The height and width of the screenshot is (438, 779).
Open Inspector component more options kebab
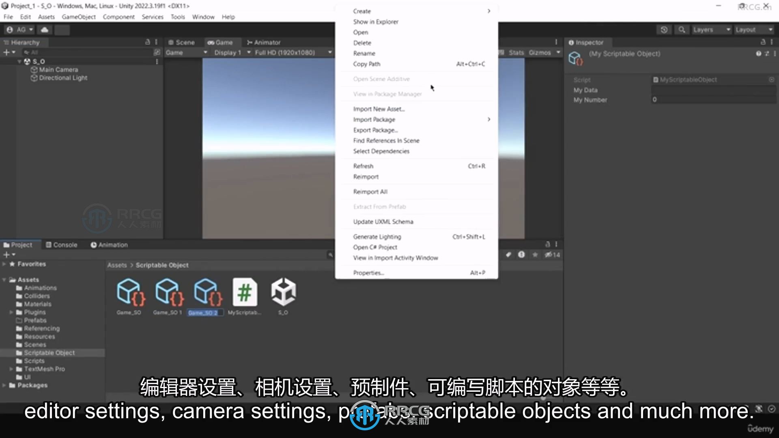click(x=775, y=54)
